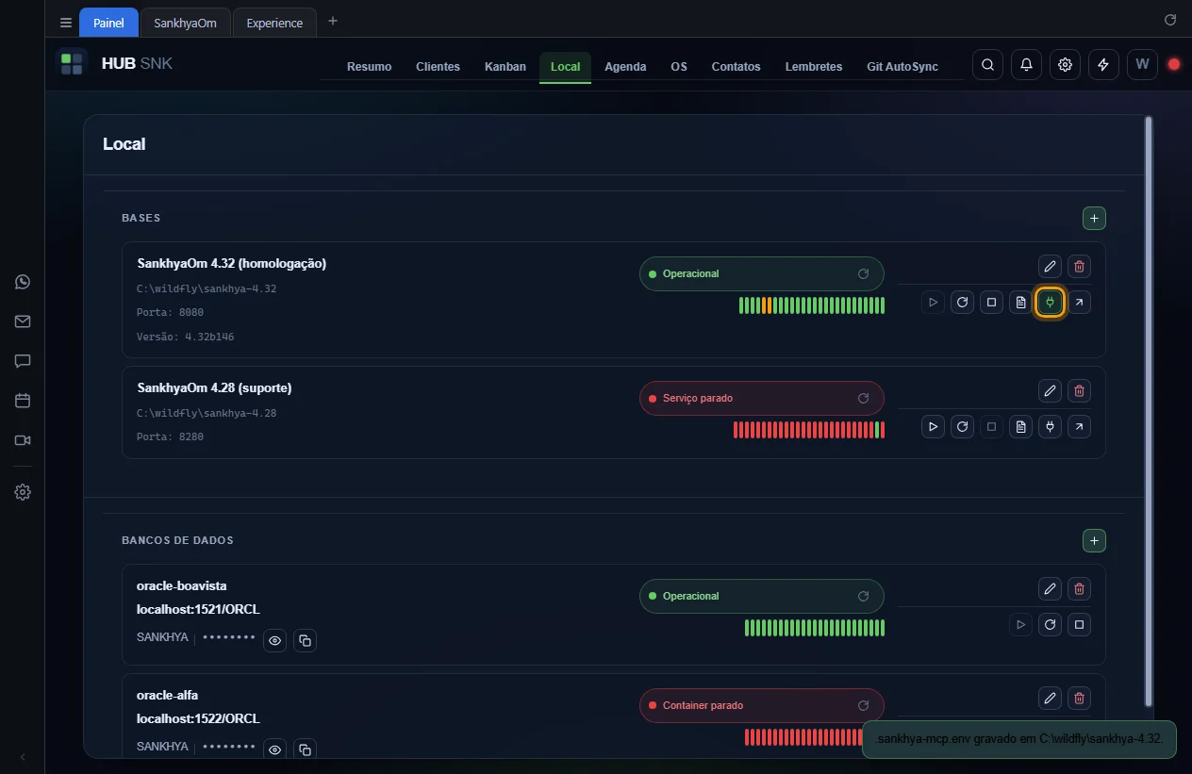The image size is (1192, 774).
Task: Open a new tab with plus button
Action: (x=332, y=21)
